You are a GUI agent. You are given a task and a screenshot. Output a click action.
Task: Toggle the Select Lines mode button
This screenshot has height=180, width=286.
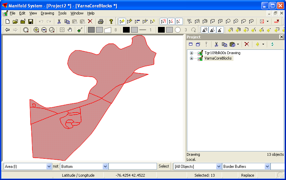(x=171, y=22)
